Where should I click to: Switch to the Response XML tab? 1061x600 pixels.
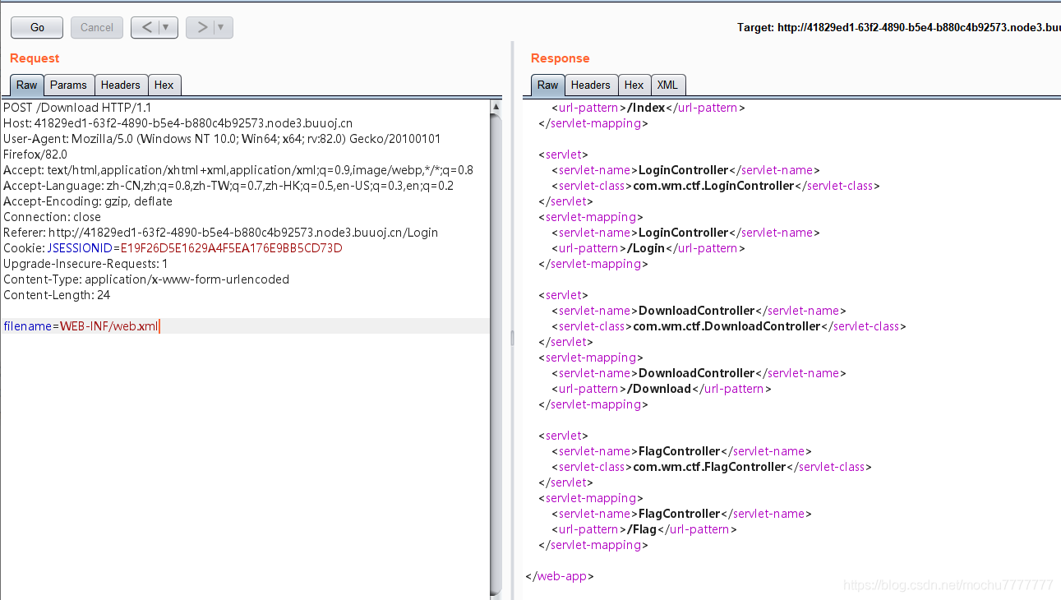pos(668,85)
